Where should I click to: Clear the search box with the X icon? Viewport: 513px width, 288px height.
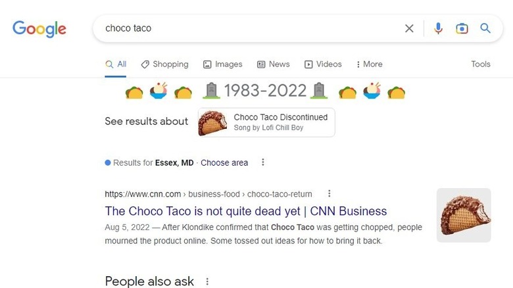click(x=409, y=28)
